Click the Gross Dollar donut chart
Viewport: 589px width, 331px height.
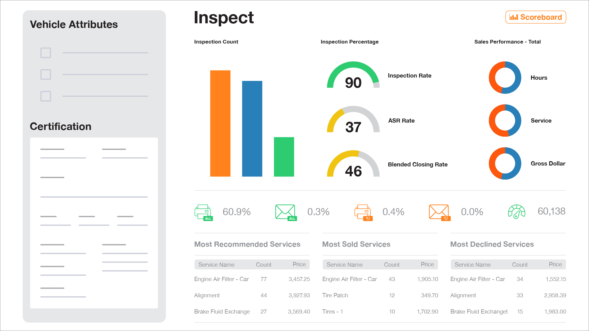(x=505, y=163)
